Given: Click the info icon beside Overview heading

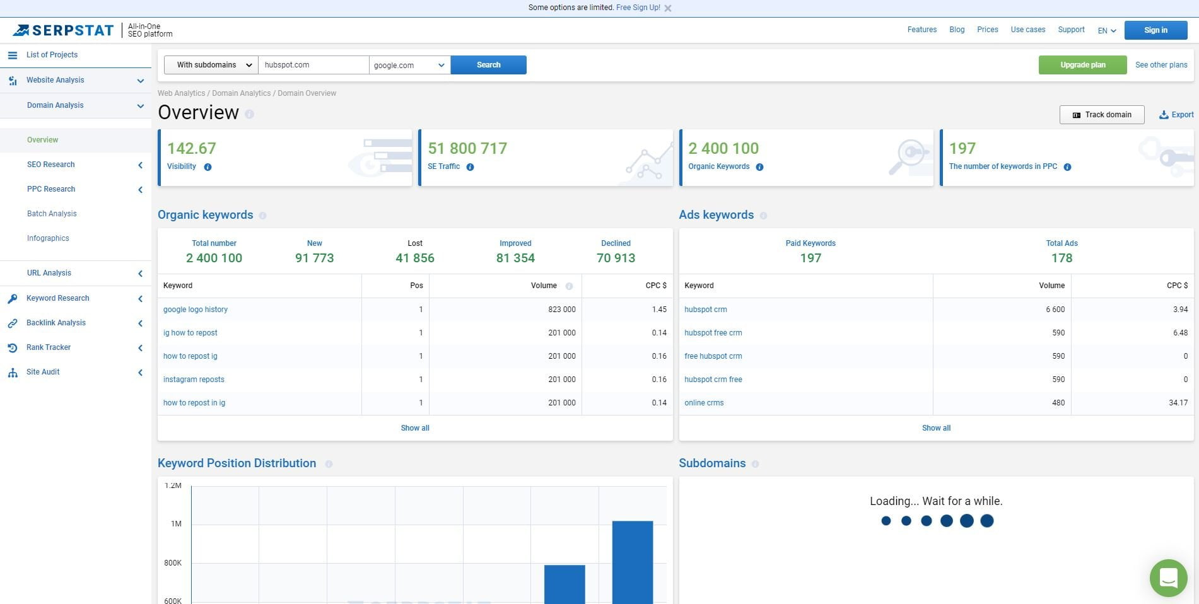Looking at the screenshot, I should coord(249,114).
